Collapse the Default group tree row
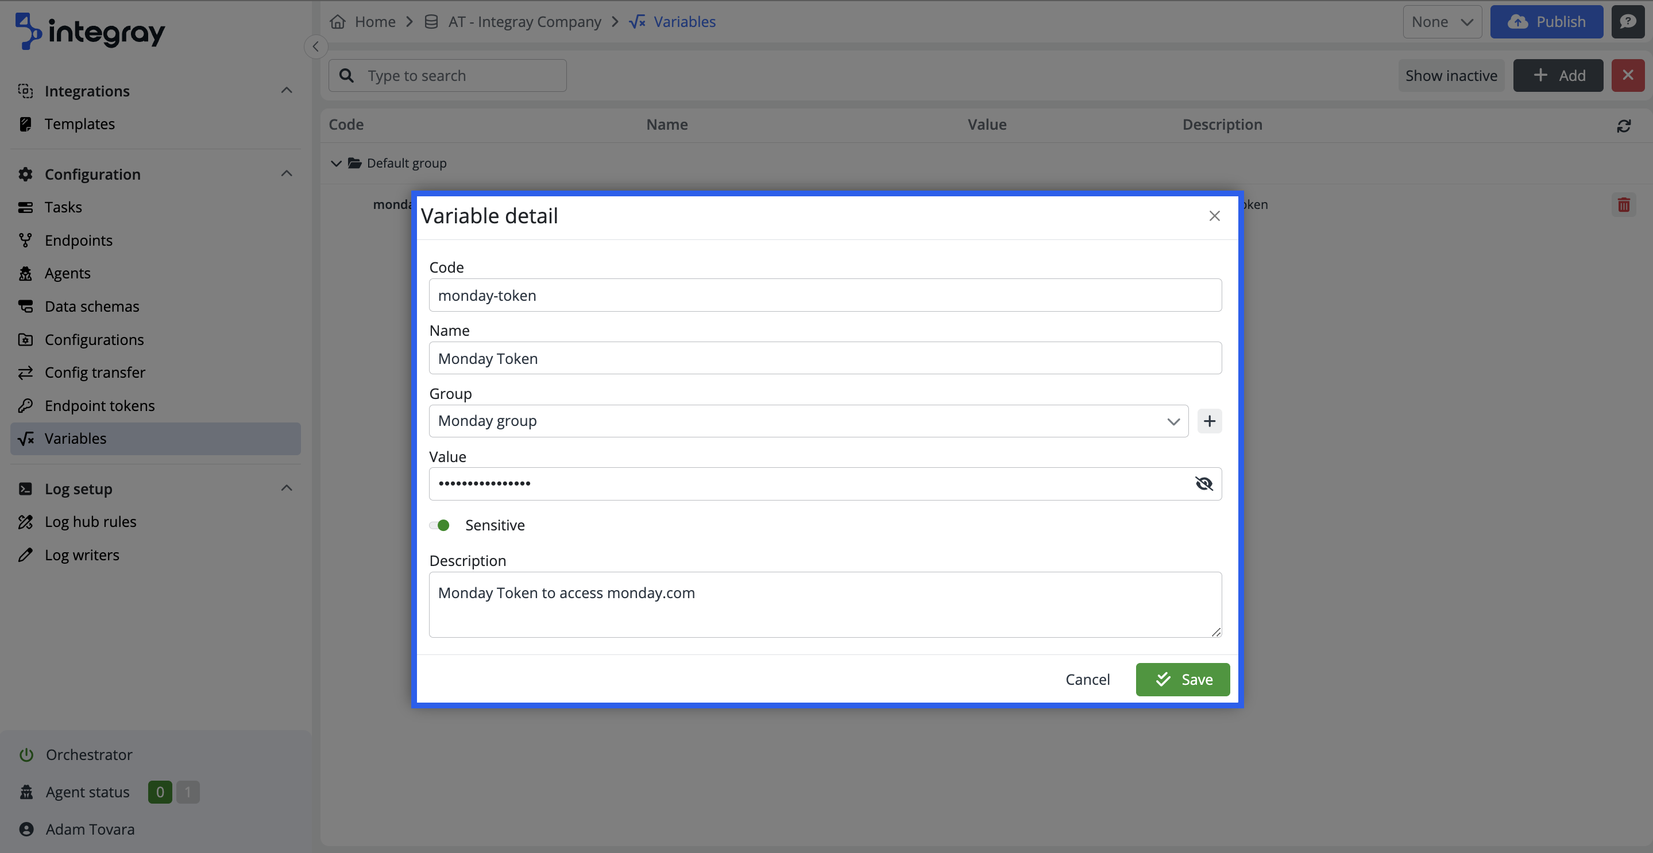Screen dimensions: 1653x853 (335, 164)
